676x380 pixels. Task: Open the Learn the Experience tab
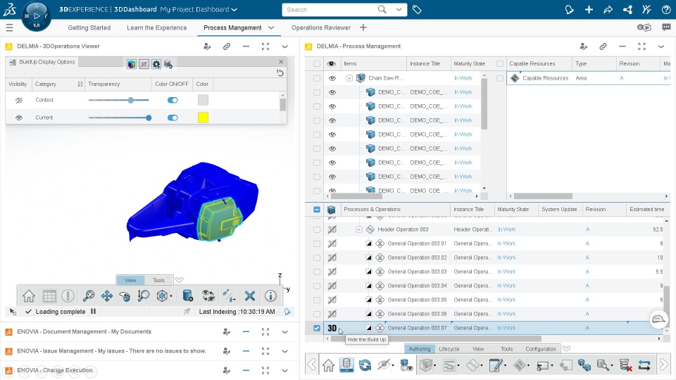[x=156, y=27]
